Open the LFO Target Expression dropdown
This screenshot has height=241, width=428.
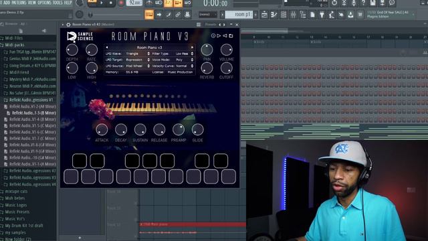pos(138,60)
